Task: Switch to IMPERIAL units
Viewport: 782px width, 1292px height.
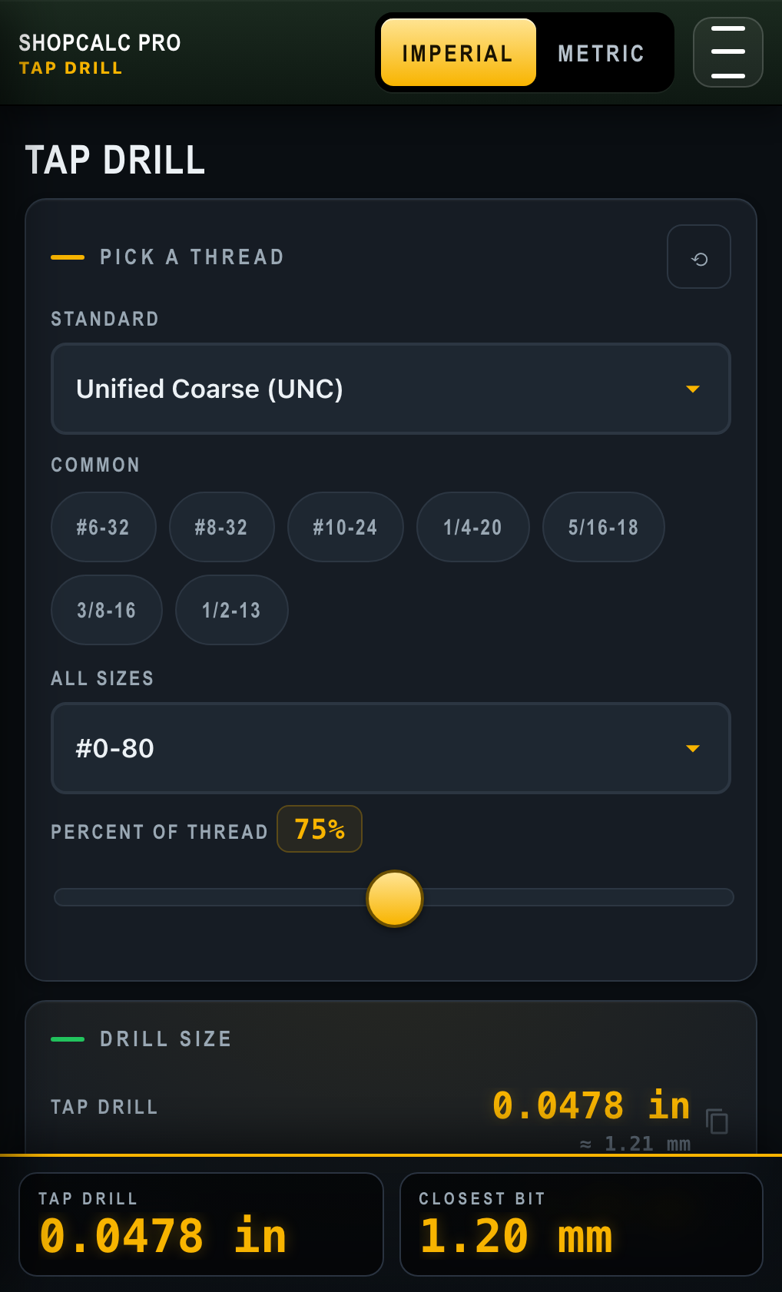Action: [x=457, y=52]
